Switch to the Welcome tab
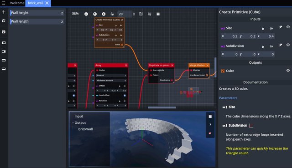The width and height of the screenshot is (292, 168). coord(17,3)
